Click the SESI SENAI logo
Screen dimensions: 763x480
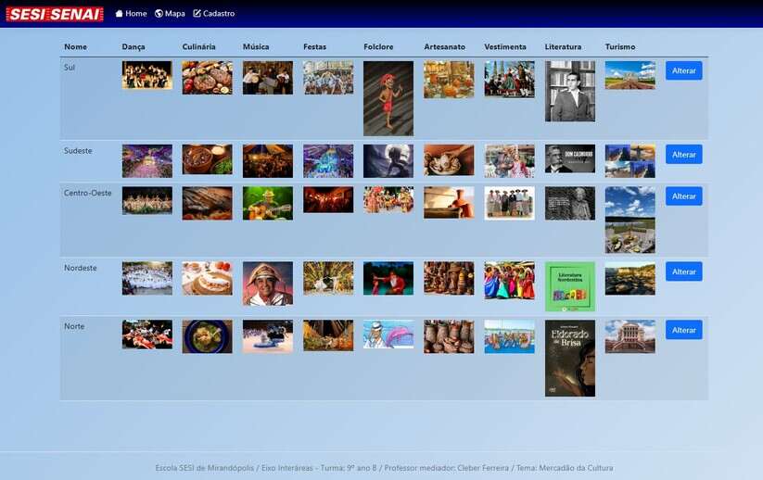point(55,14)
